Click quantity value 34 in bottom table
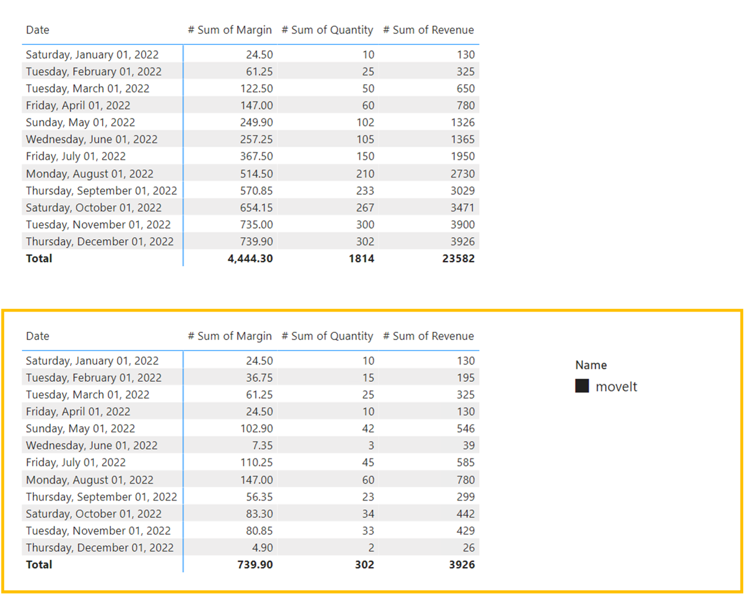The width and height of the screenshot is (747, 594). click(368, 514)
